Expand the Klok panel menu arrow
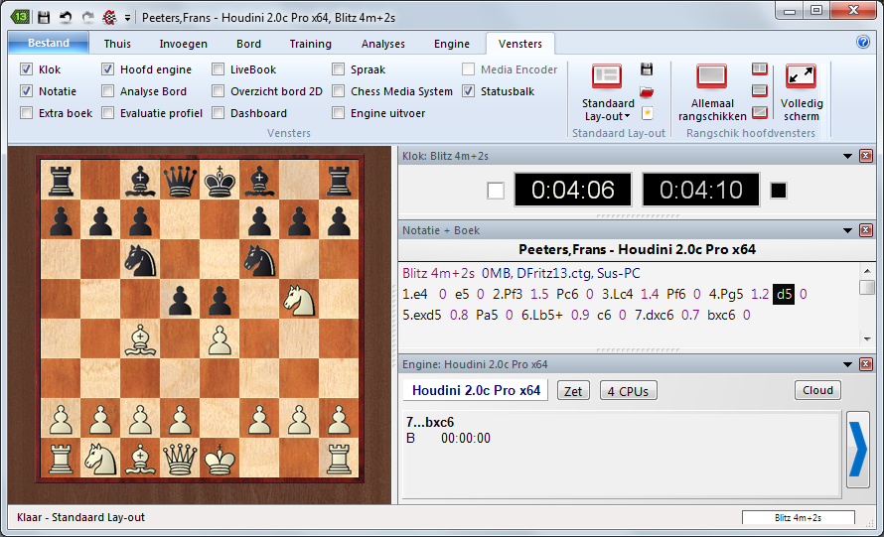 coord(847,156)
